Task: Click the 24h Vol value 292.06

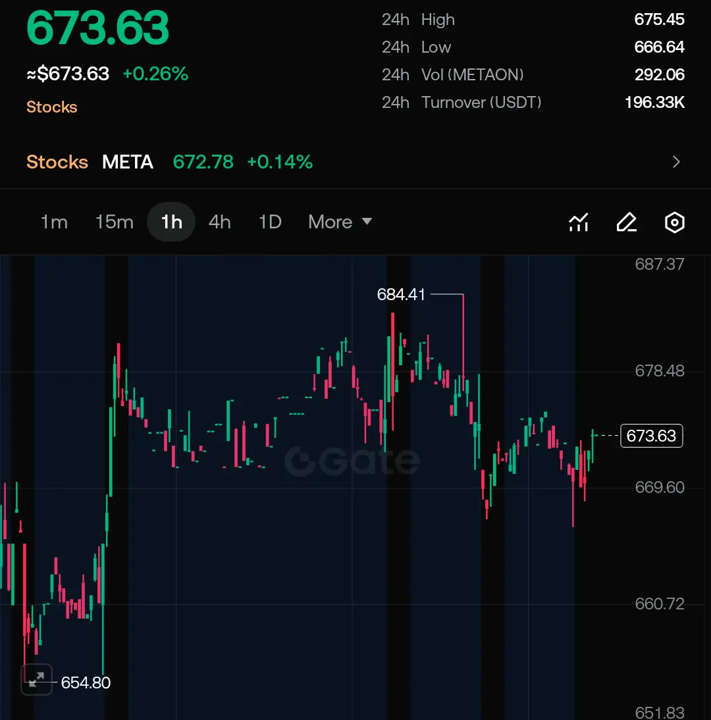Action: coord(660,74)
